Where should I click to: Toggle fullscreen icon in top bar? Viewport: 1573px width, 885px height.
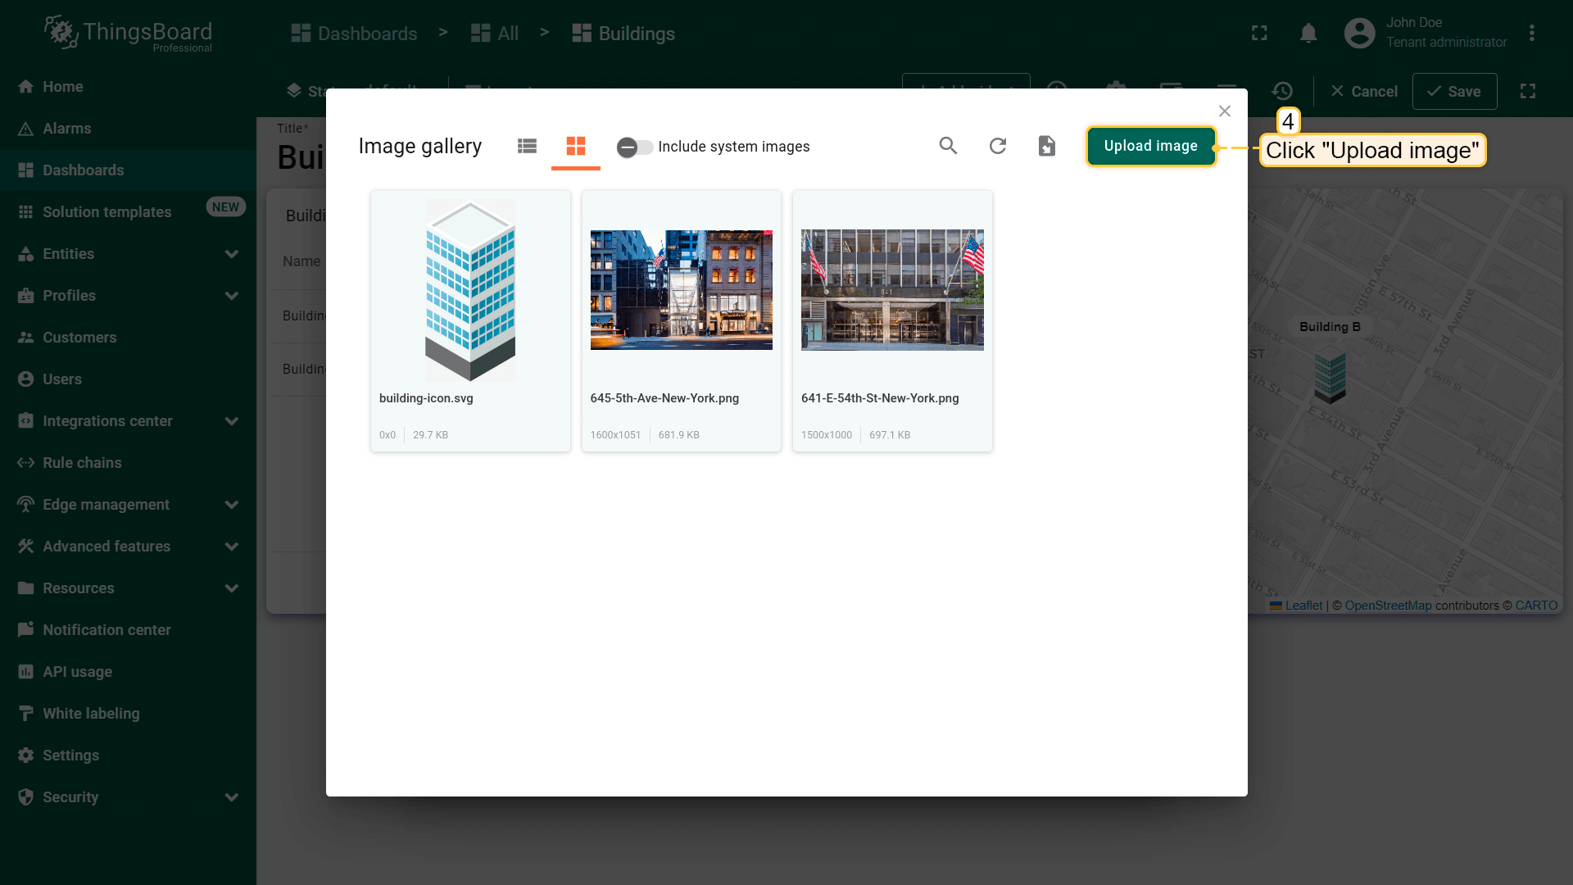(x=1259, y=33)
